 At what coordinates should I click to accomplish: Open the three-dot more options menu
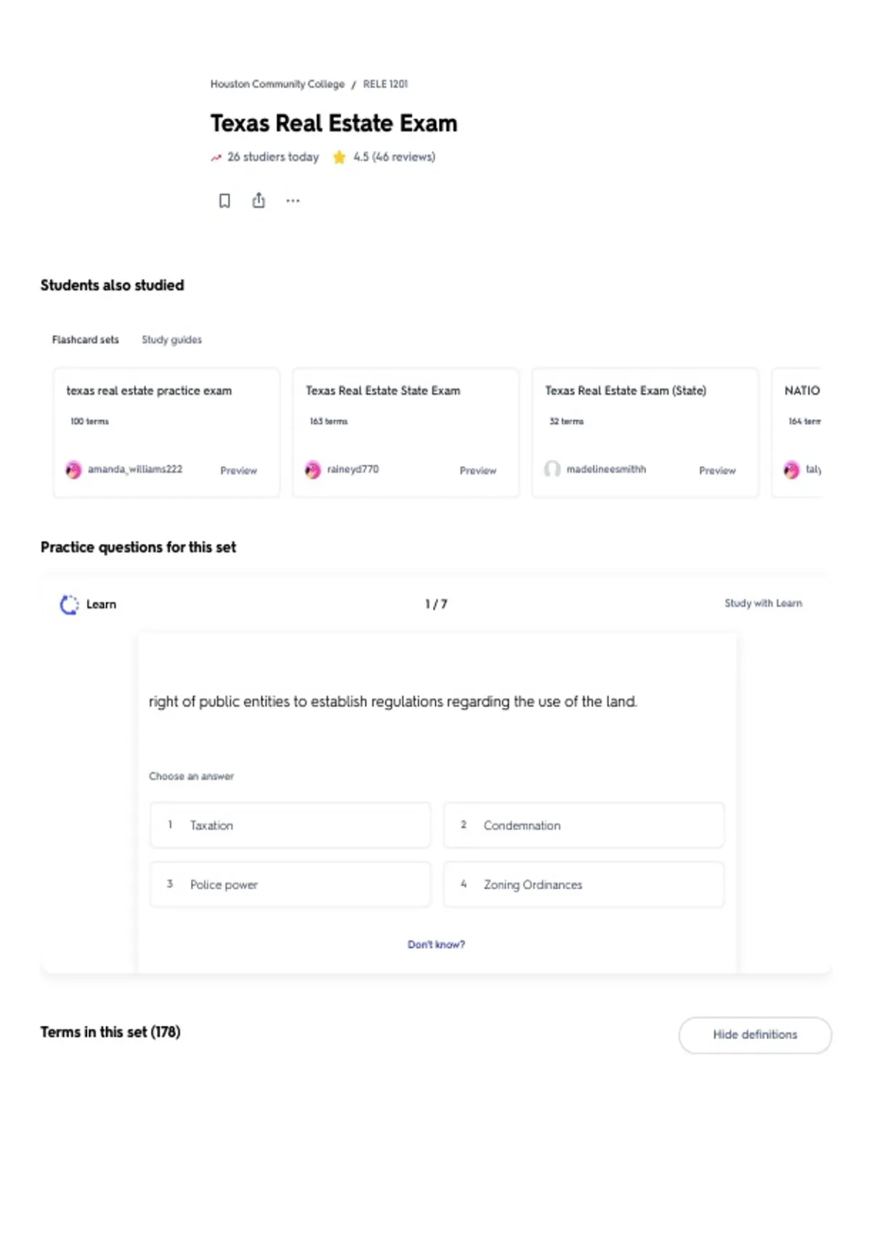pyautogui.click(x=293, y=201)
